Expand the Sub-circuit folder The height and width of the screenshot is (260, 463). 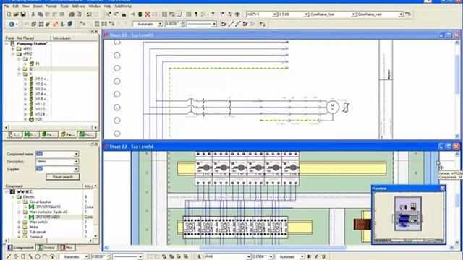click(19, 232)
